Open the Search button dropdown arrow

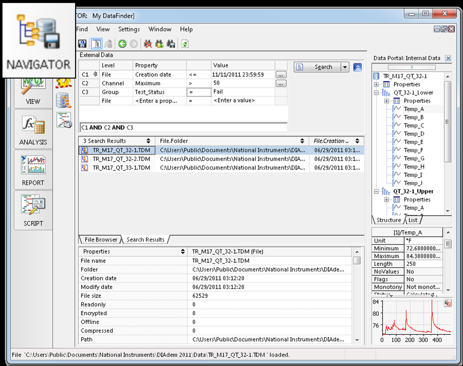[x=345, y=67]
